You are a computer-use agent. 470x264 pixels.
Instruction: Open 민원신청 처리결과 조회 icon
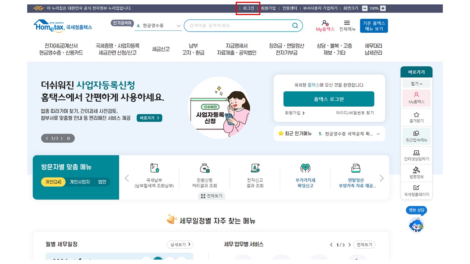pyautogui.click(x=205, y=175)
